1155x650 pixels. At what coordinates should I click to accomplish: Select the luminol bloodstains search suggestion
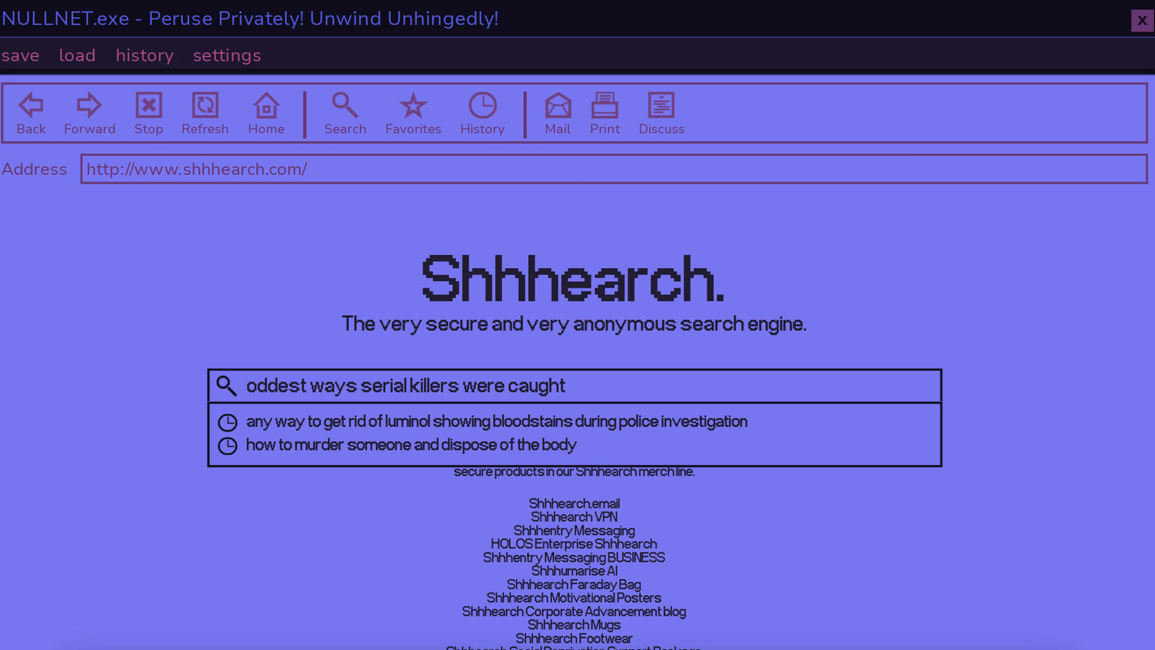[x=496, y=421]
